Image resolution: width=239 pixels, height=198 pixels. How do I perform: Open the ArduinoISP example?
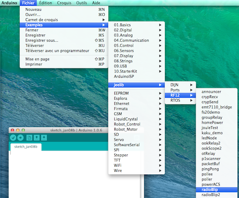point(137,76)
